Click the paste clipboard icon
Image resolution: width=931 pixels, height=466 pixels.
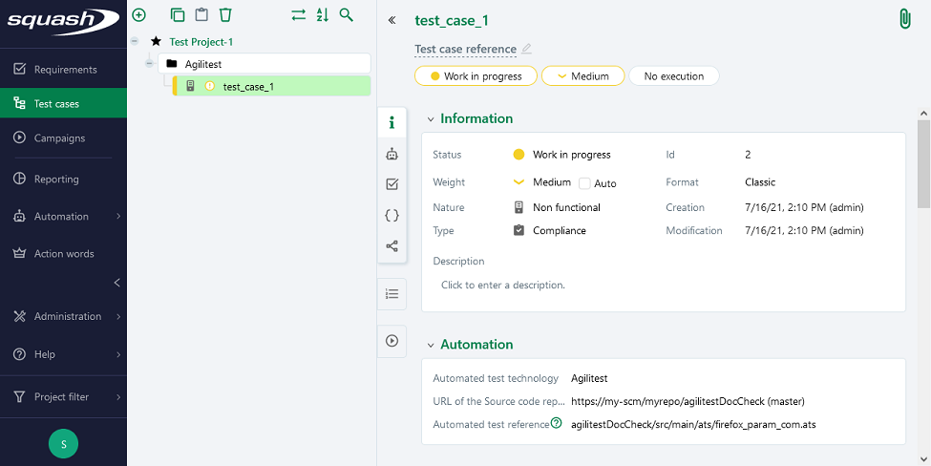click(201, 15)
